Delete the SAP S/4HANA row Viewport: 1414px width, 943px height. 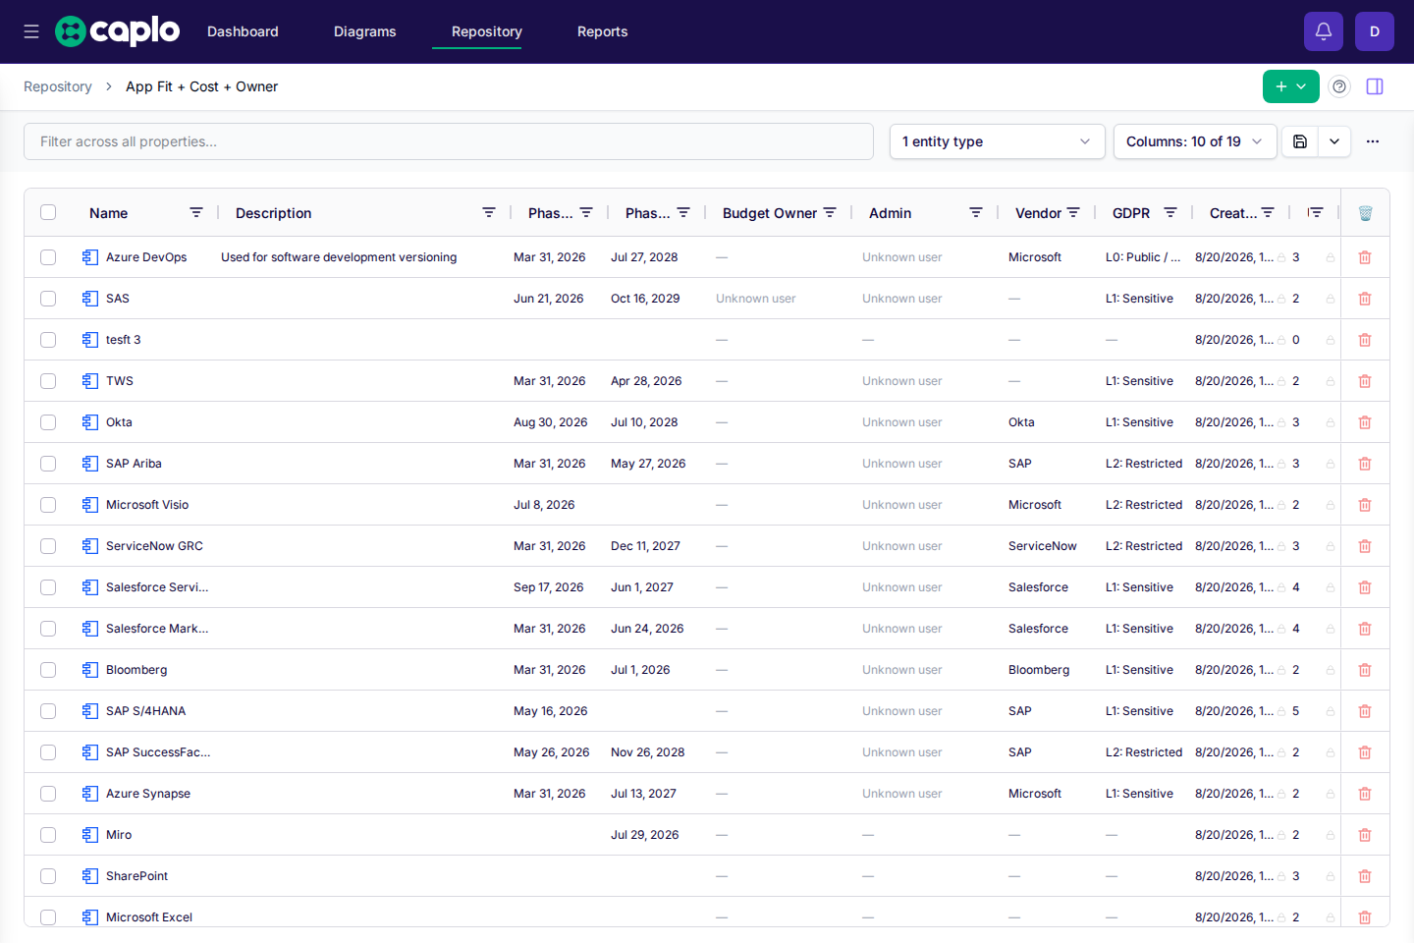click(1365, 711)
